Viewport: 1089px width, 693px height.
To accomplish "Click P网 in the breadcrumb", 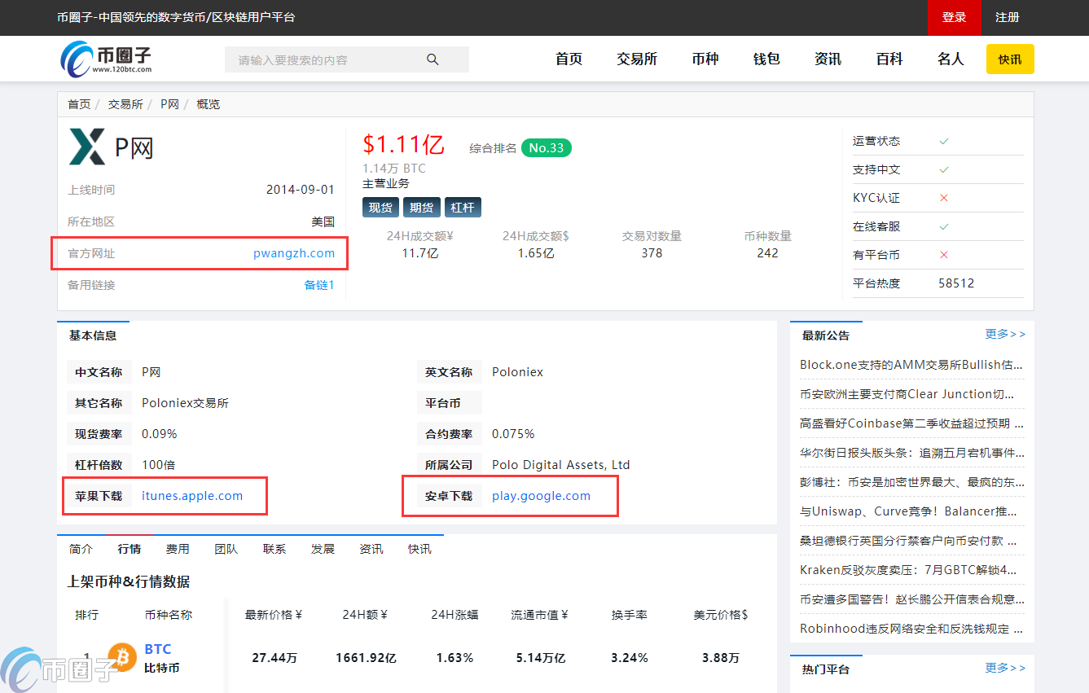I will [x=169, y=104].
